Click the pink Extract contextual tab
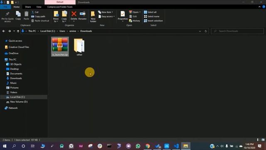Screen dimensions: 266x150 60,2
